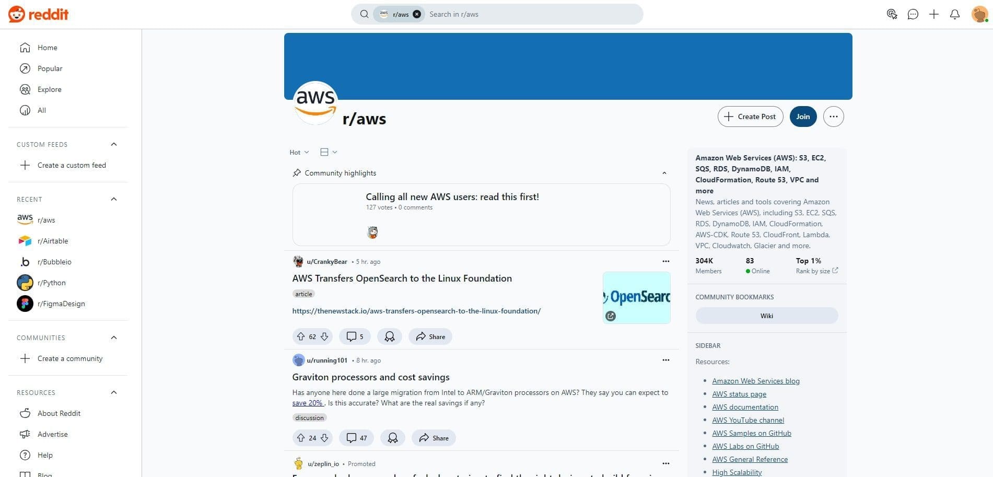
Task: Open the Hot sort dropdown
Action: [299, 152]
